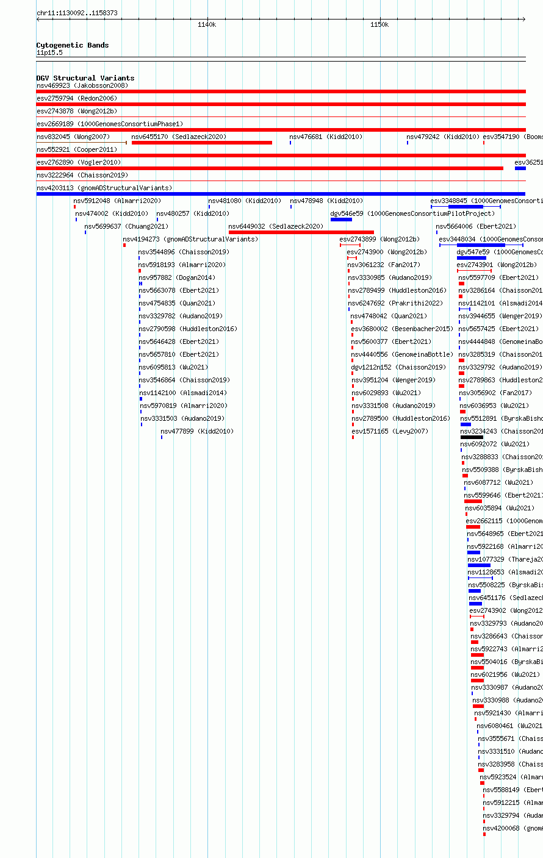
Task: Select the esv2743878 (Wong2012b) label in the top rows
Action: 77,111
